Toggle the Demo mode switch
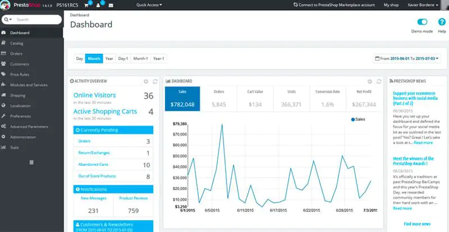The image size is (449, 232). pos(423,22)
